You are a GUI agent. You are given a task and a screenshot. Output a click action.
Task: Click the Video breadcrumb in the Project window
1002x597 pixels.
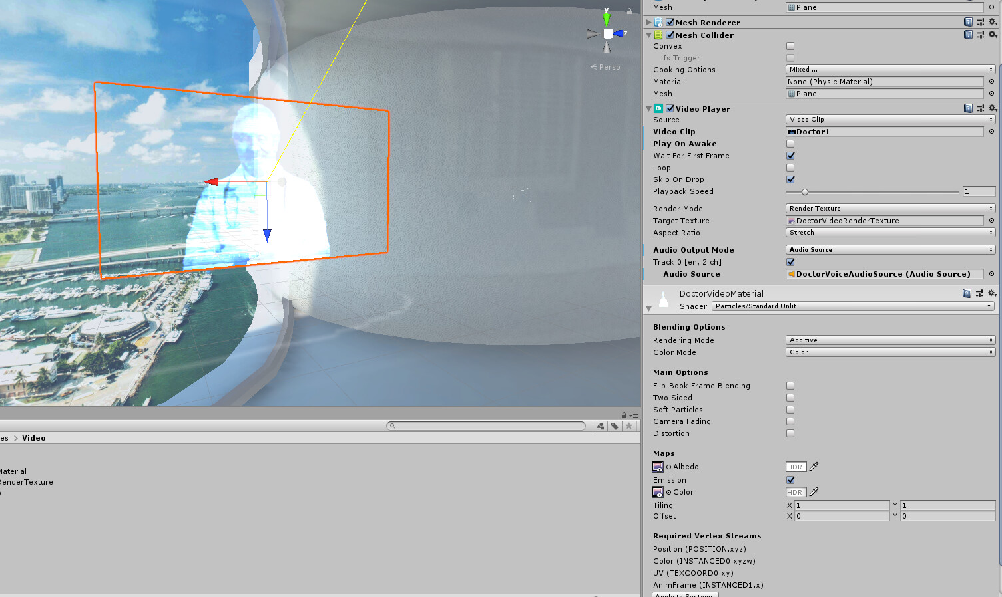[33, 437]
